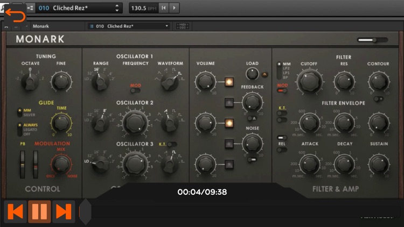The image size is (404, 227).
Task: Click the transport rewind button near BPM
Action: pos(164,8)
